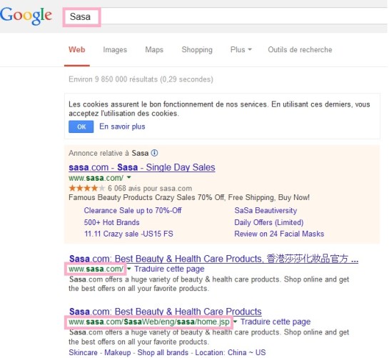Click the En savoir plus link
The image size is (389, 358).
click(x=122, y=126)
